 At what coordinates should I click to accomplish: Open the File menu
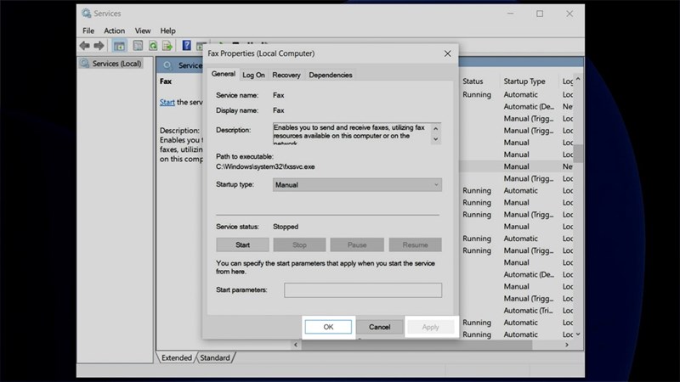[88, 31]
